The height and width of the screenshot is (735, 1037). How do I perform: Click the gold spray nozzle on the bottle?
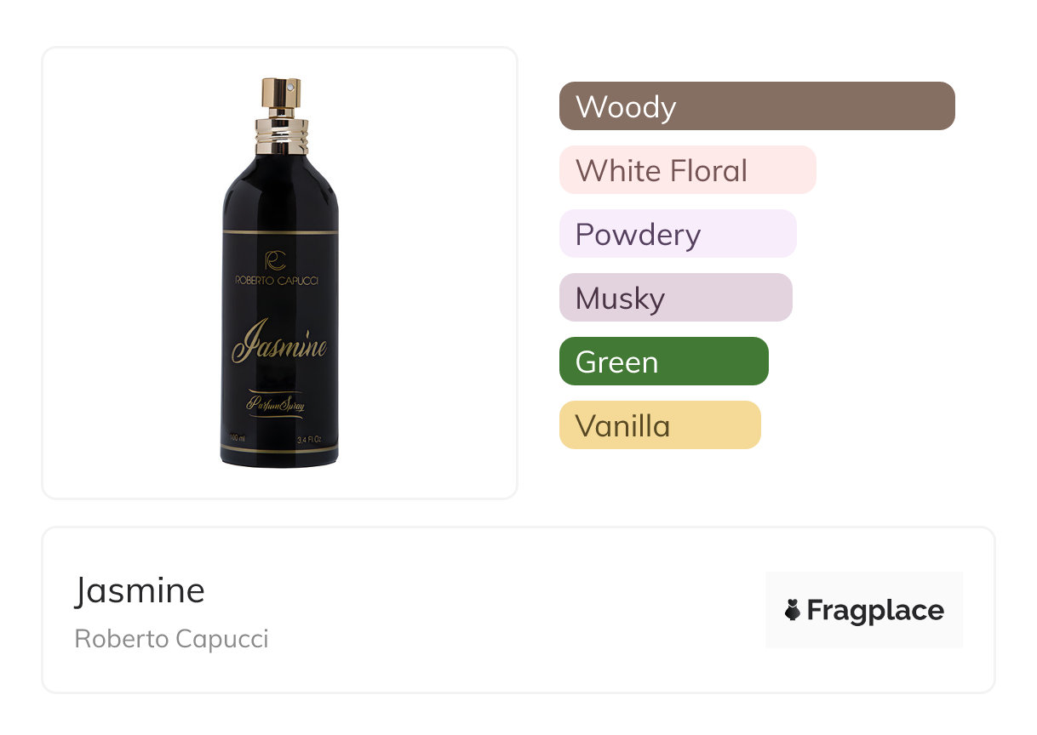pos(279,98)
